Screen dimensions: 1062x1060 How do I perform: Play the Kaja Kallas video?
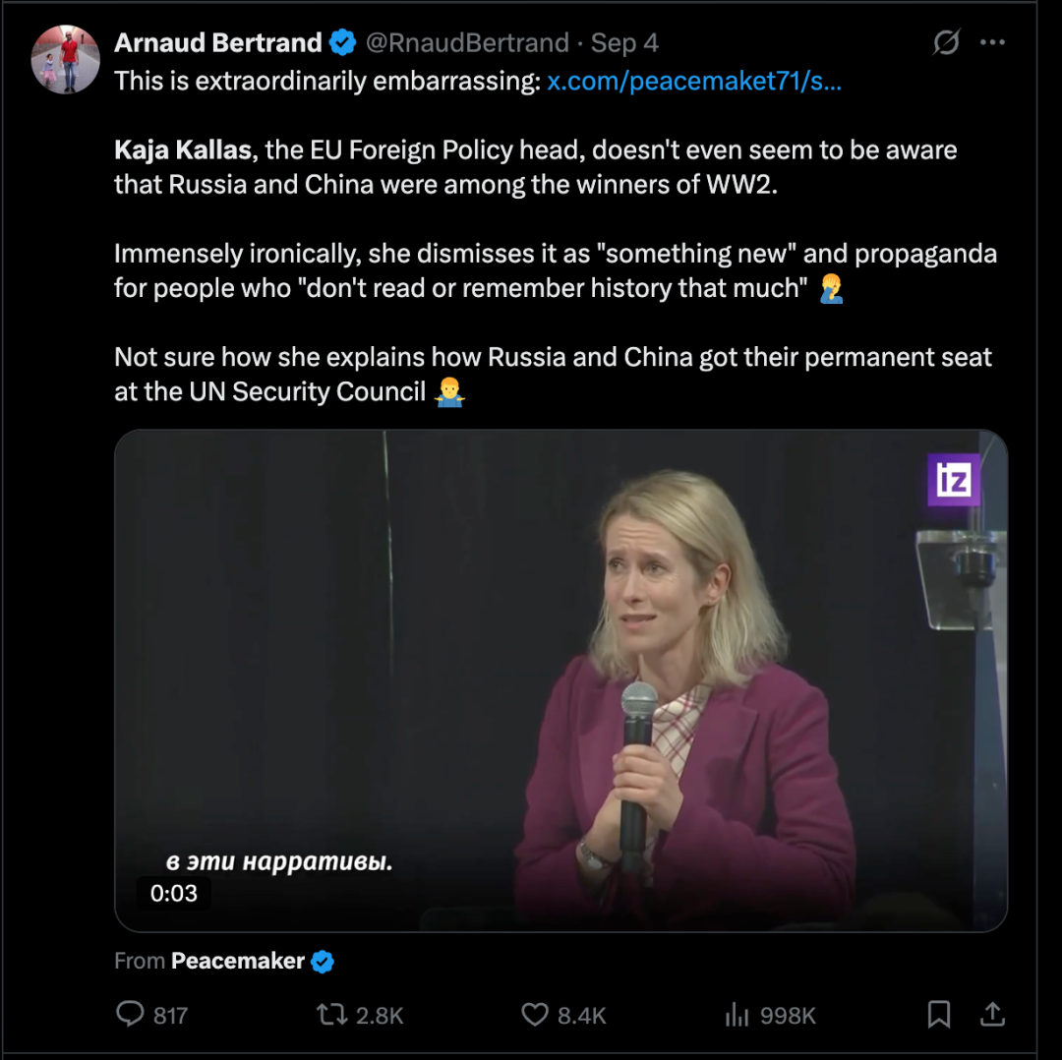tap(560, 680)
